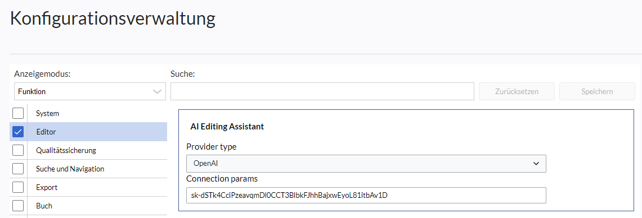Enable the Qualitätssicherung checkbox

coord(18,150)
